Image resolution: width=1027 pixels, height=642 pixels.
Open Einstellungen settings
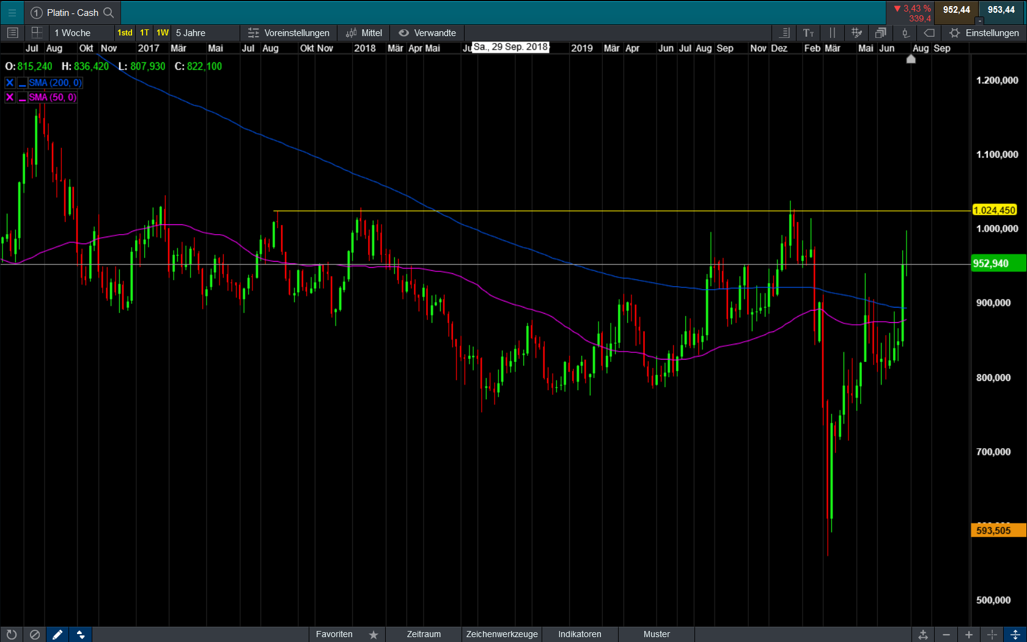pos(984,33)
